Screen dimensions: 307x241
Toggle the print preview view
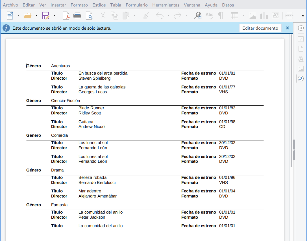click(89, 16)
